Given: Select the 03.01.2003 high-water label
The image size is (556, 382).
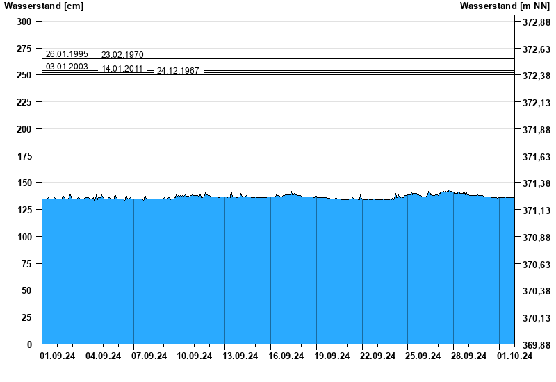Looking at the screenshot, I should pyautogui.click(x=67, y=66).
